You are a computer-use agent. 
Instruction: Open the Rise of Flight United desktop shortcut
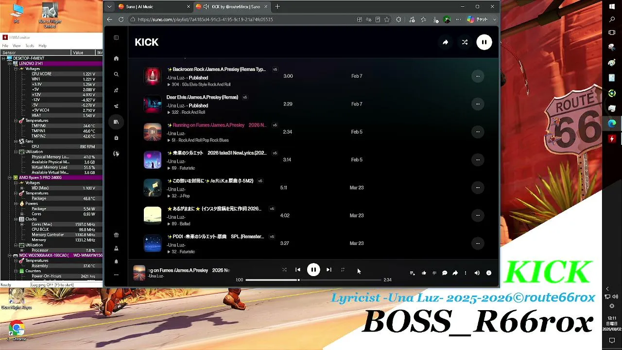tap(50, 15)
